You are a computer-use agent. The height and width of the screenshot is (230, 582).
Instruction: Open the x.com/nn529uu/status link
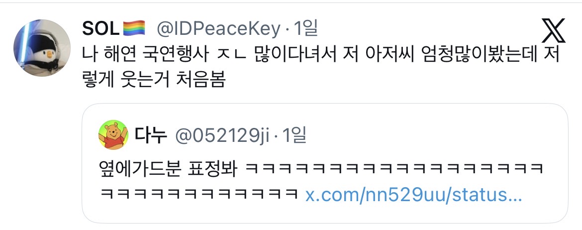click(413, 194)
